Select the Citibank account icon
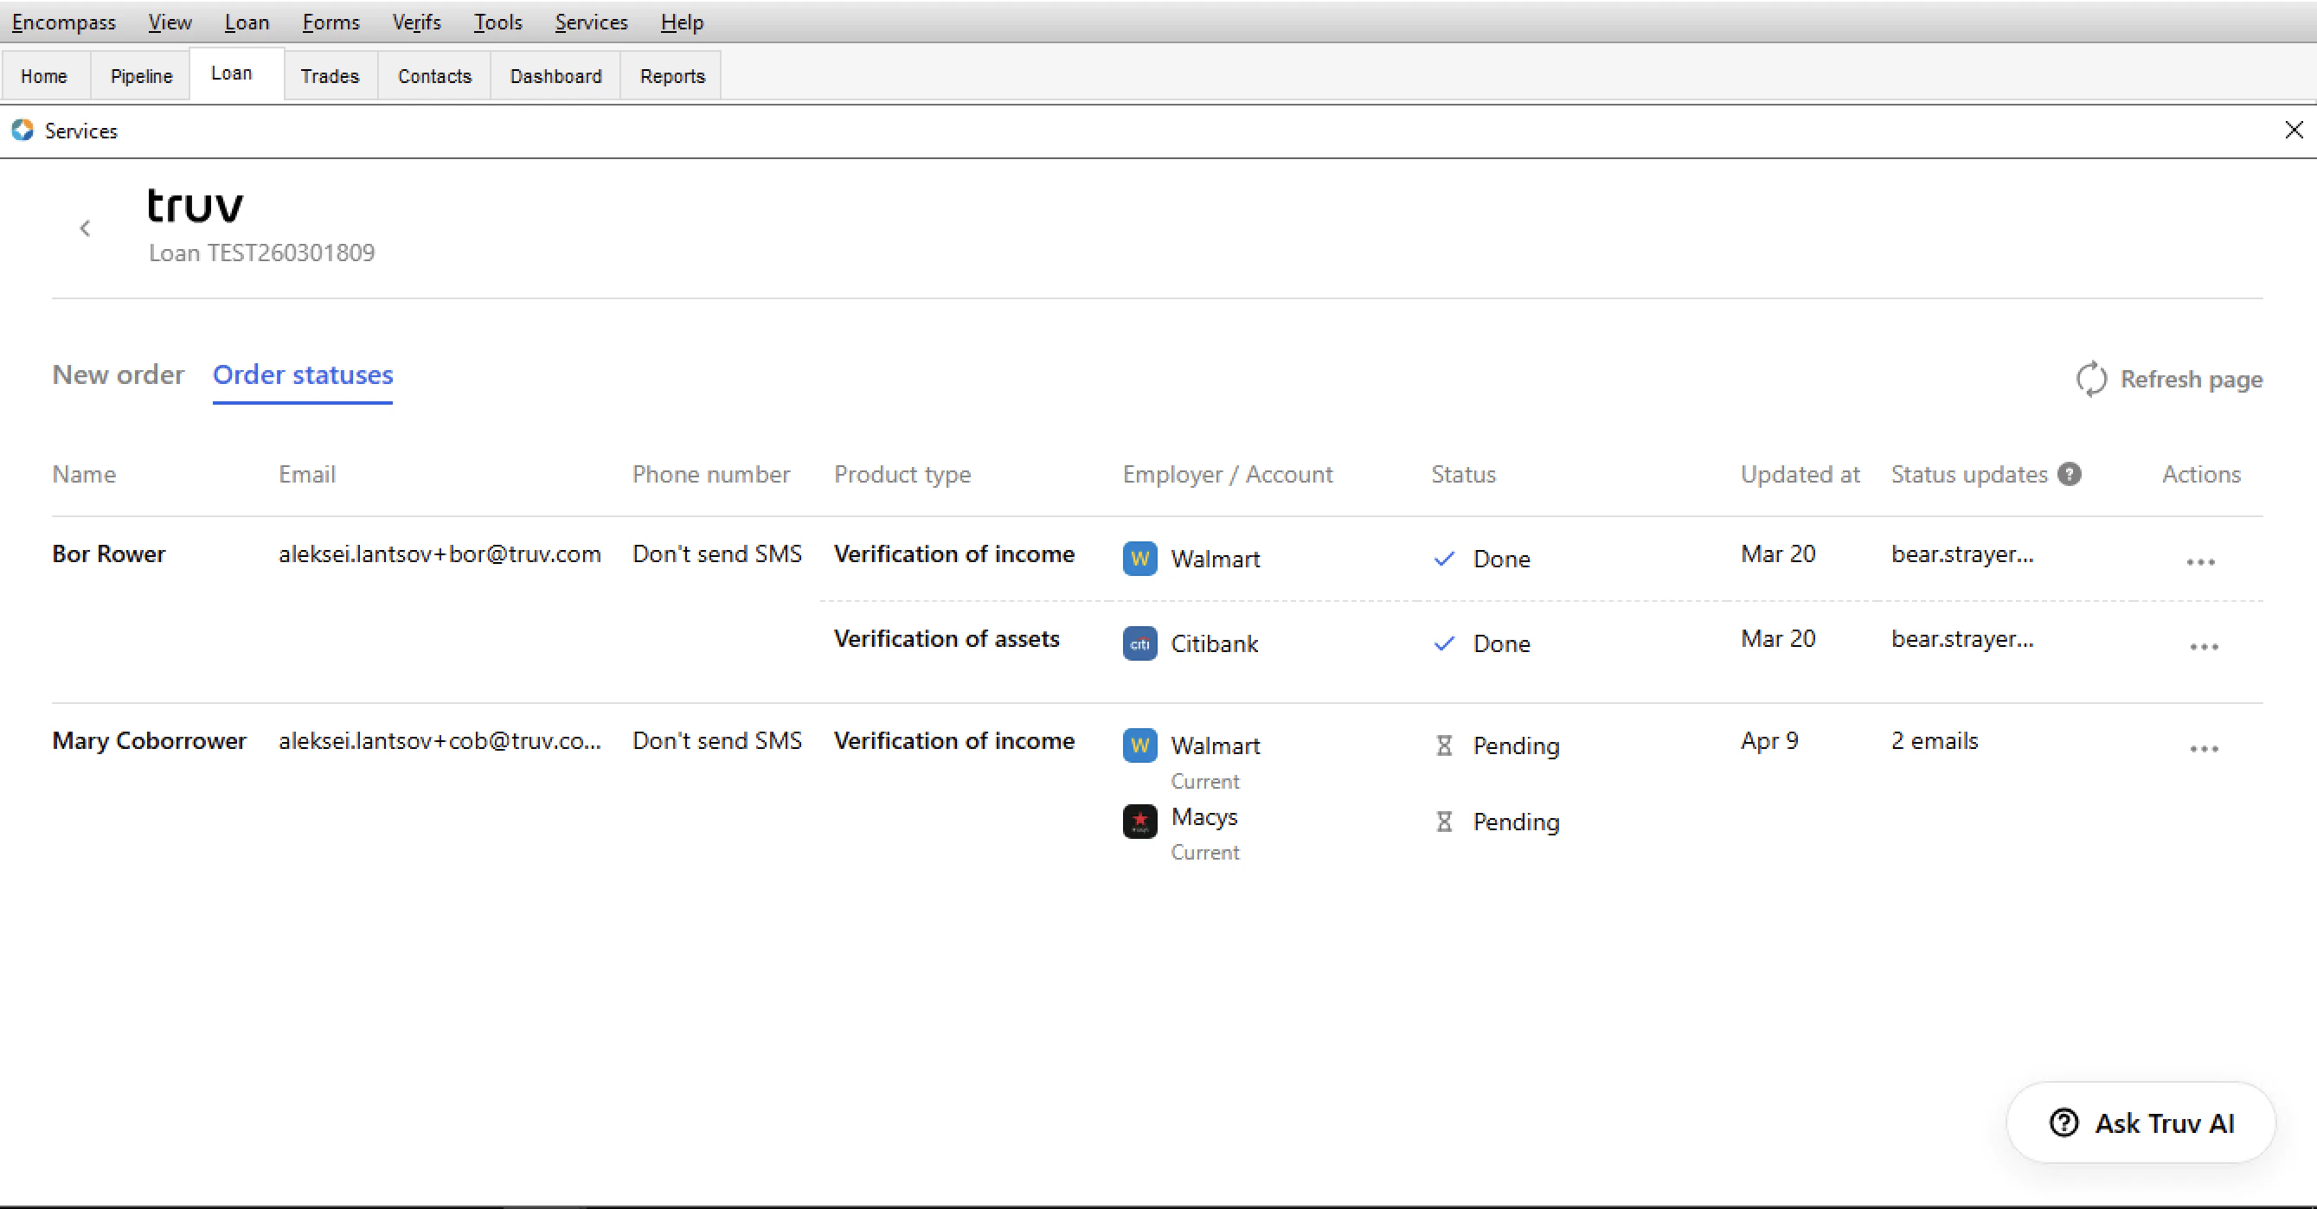 coord(1139,643)
